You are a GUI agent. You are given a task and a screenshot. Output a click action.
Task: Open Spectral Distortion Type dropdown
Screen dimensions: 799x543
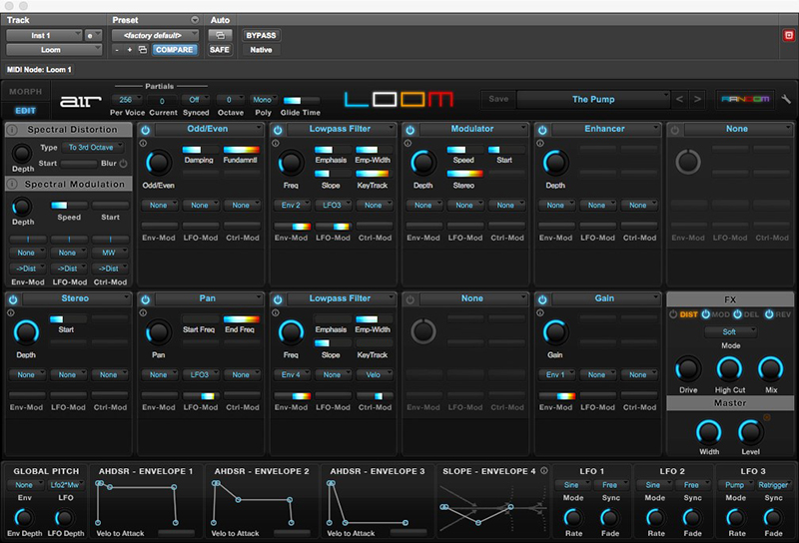pos(93,147)
